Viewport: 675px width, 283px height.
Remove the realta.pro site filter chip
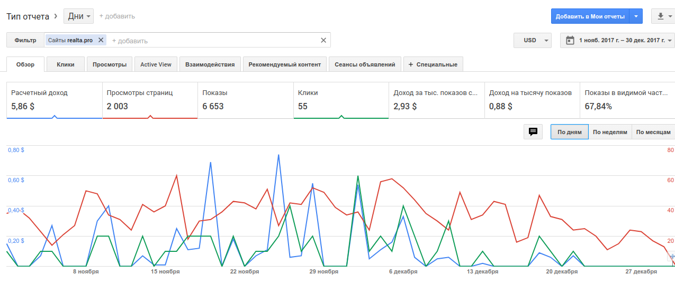coord(101,40)
